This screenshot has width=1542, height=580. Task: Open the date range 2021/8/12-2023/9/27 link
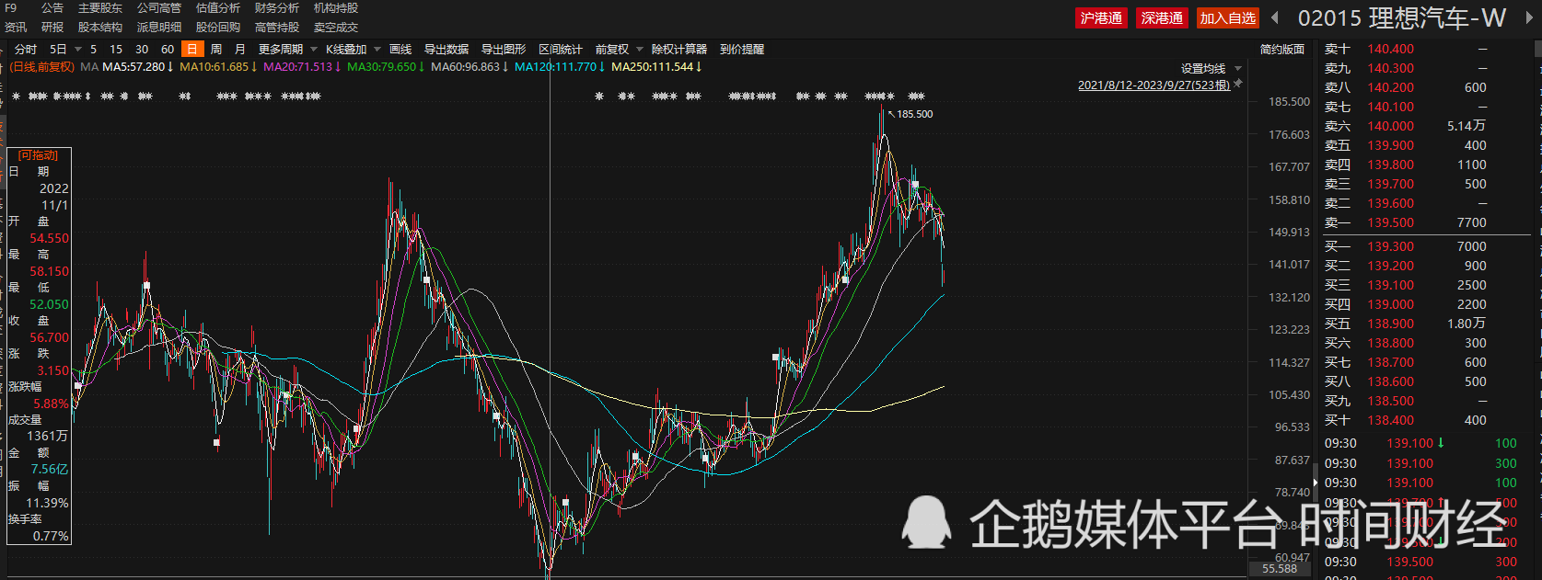coord(1154,85)
